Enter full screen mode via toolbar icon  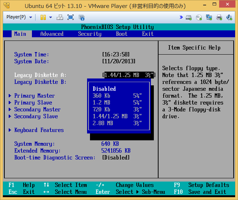[70, 17]
